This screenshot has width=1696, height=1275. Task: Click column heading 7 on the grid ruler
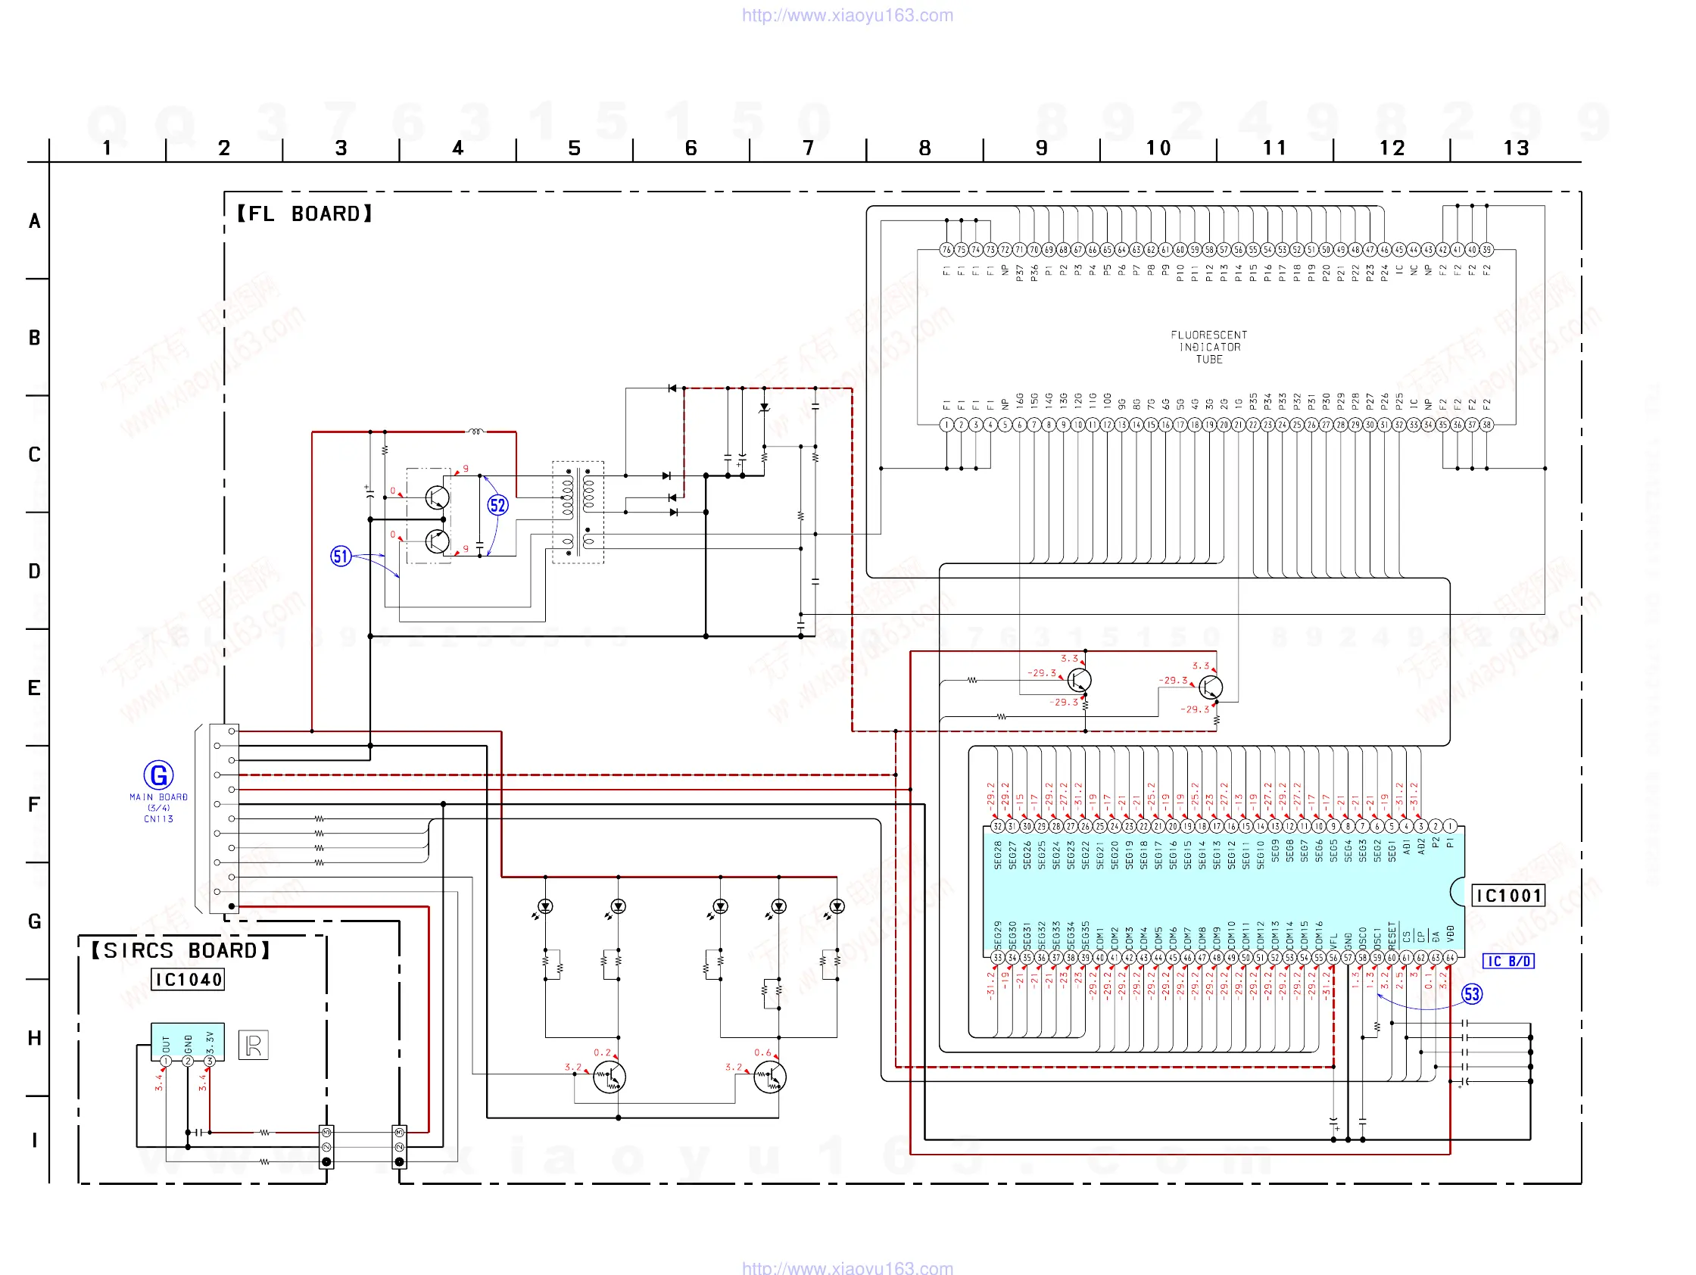point(808,148)
